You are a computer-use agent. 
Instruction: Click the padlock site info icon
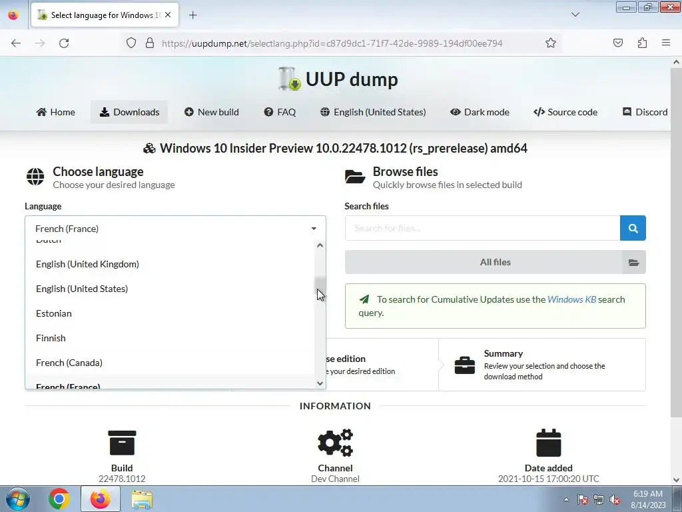click(x=150, y=43)
